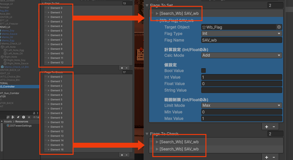Toggle the Bool Value checkbox
Image resolution: width=293 pixels, height=160 pixels.
(203, 71)
